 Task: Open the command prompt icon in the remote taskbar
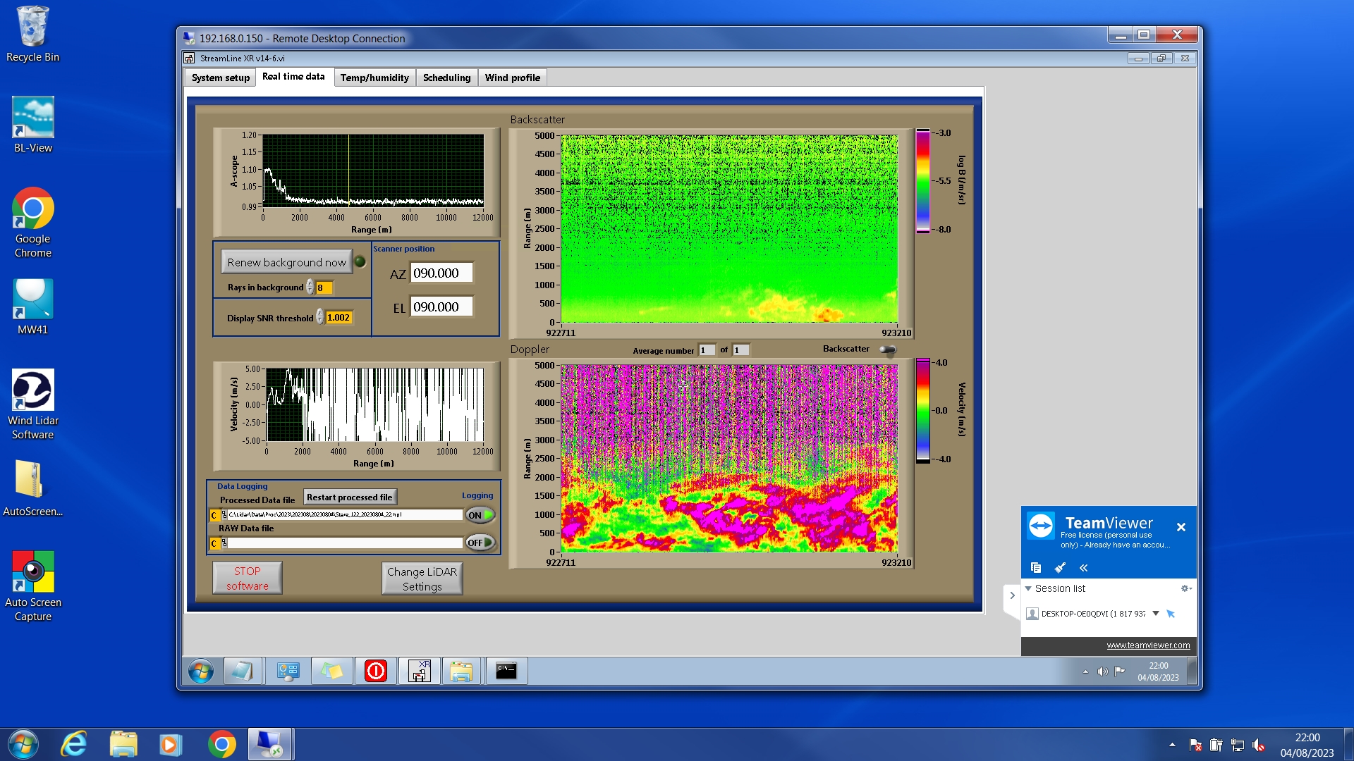click(x=506, y=672)
